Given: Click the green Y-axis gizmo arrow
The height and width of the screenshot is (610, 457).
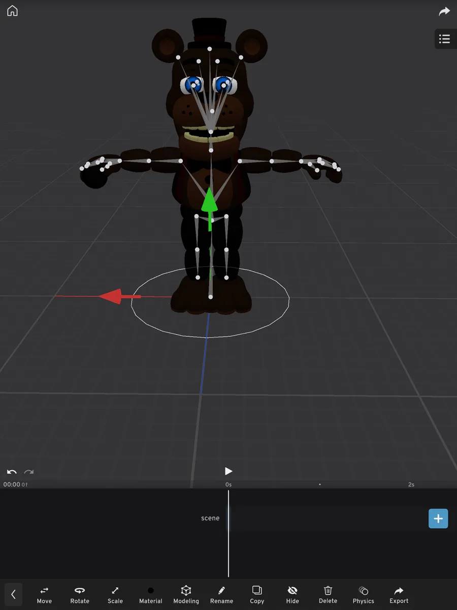Looking at the screenshot, I should pos(209,201).
